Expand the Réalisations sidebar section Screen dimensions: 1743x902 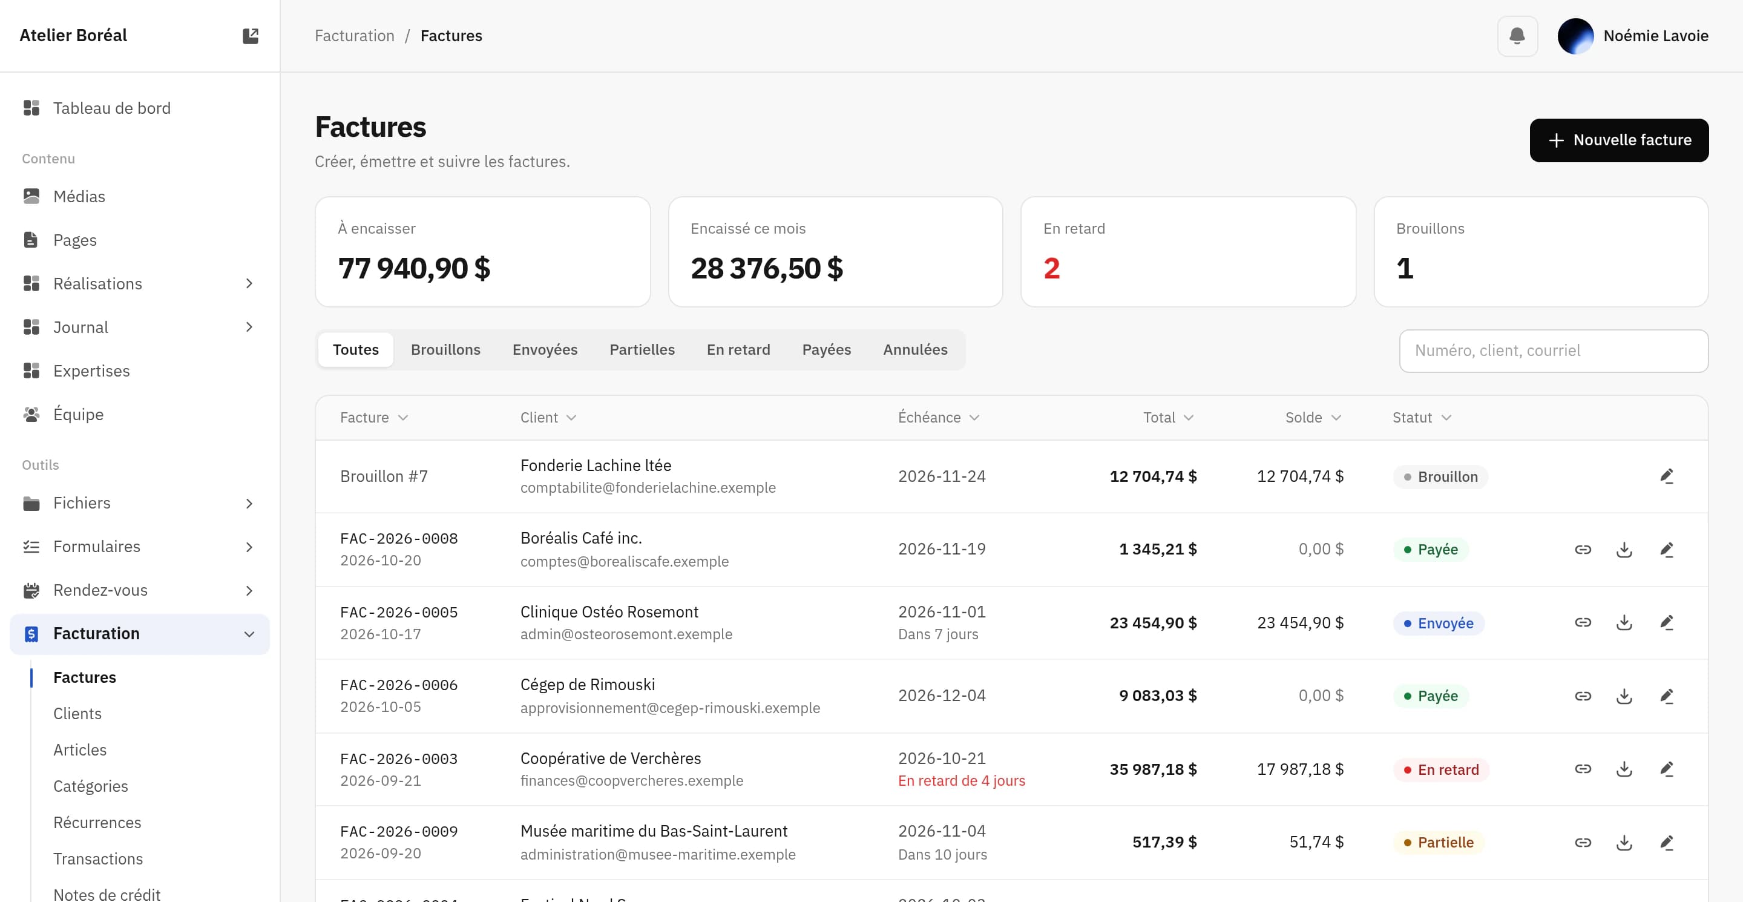pos(249,283)
